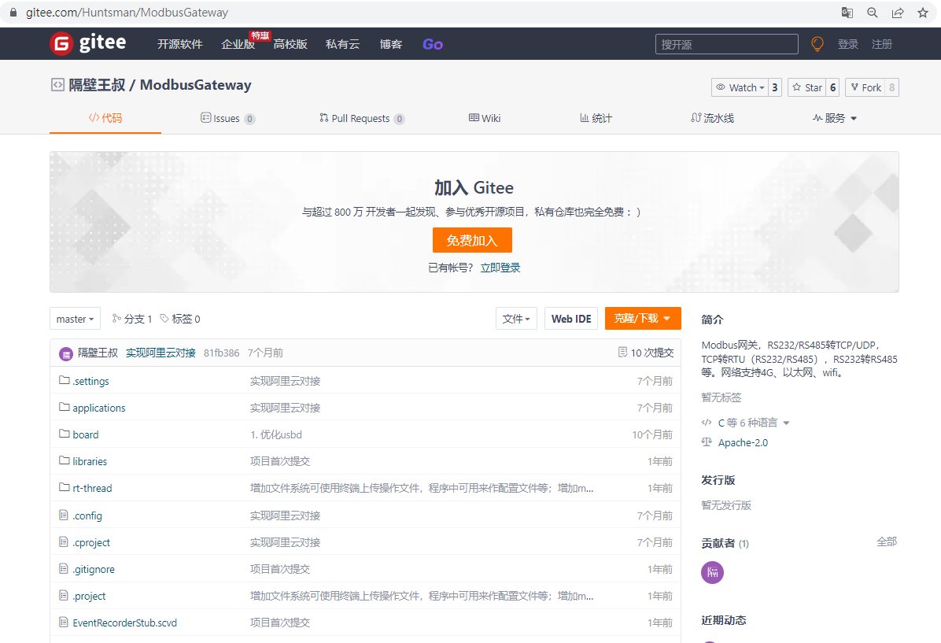Open the 流水线 tab
Screen dimensions: 941x643
tap(712, 118)
